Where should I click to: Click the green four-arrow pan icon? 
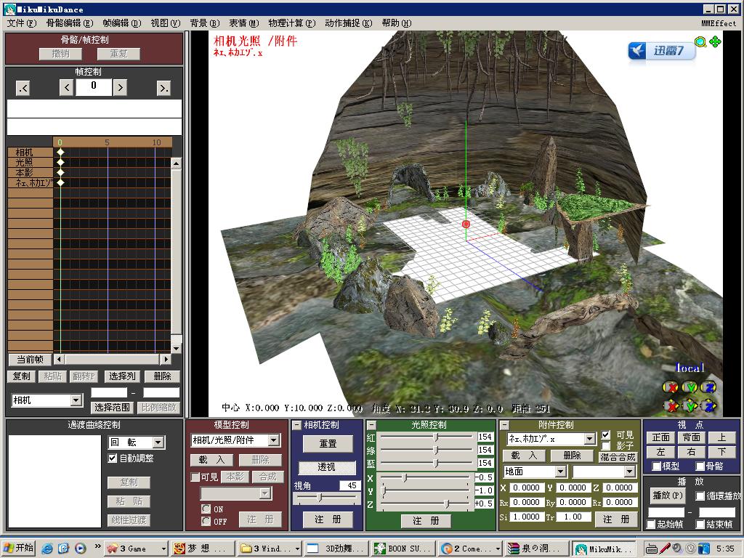(715, 41)
